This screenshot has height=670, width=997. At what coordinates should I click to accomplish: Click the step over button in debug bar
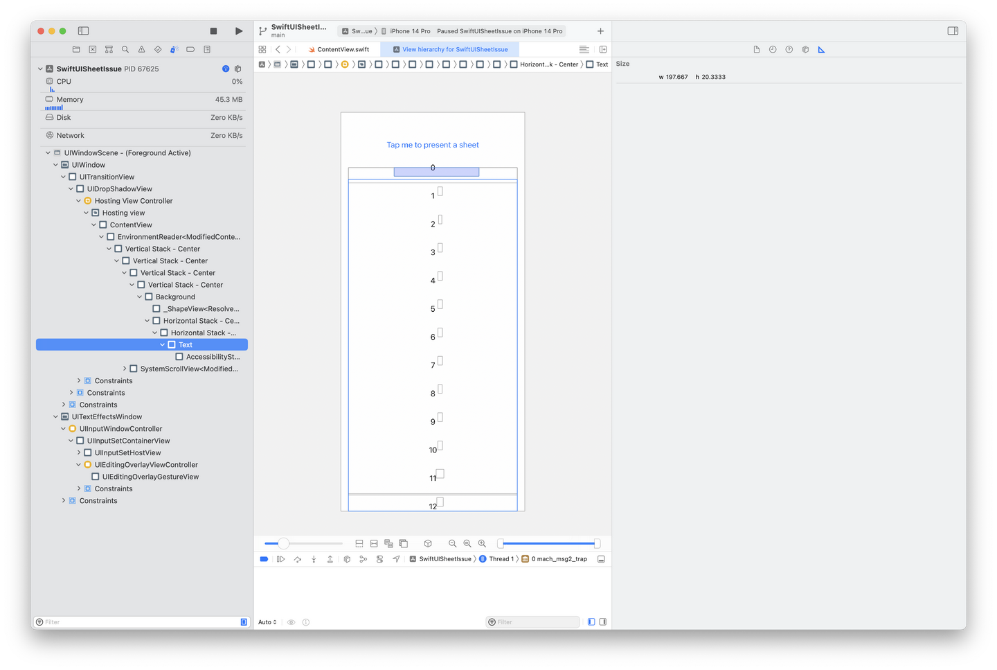click(x=298, y=558)
